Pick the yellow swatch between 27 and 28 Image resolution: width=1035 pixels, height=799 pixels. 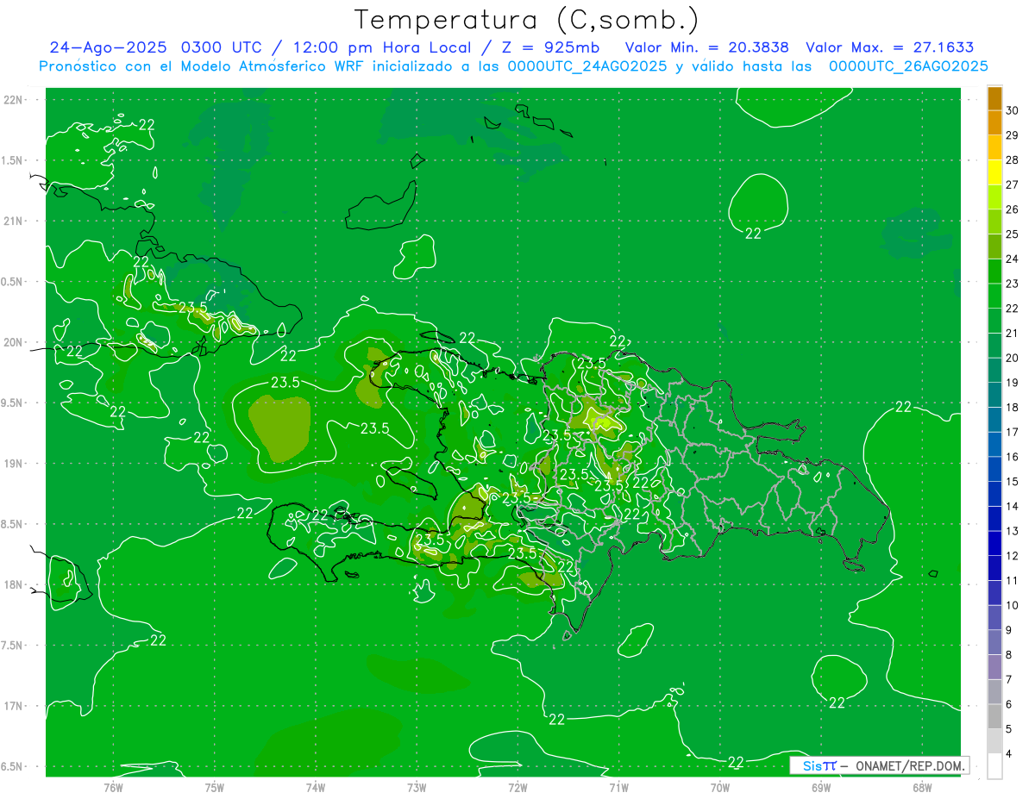click(x=994, y=172)
